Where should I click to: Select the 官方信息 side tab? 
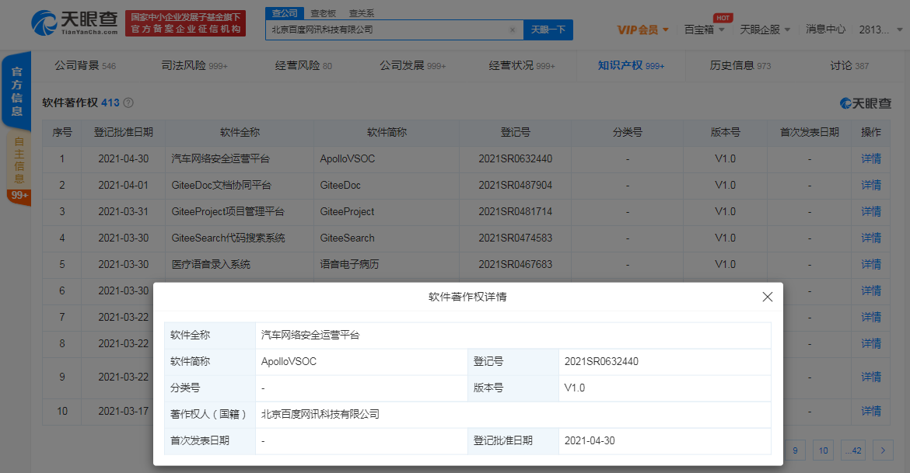(x=17, y=92)
